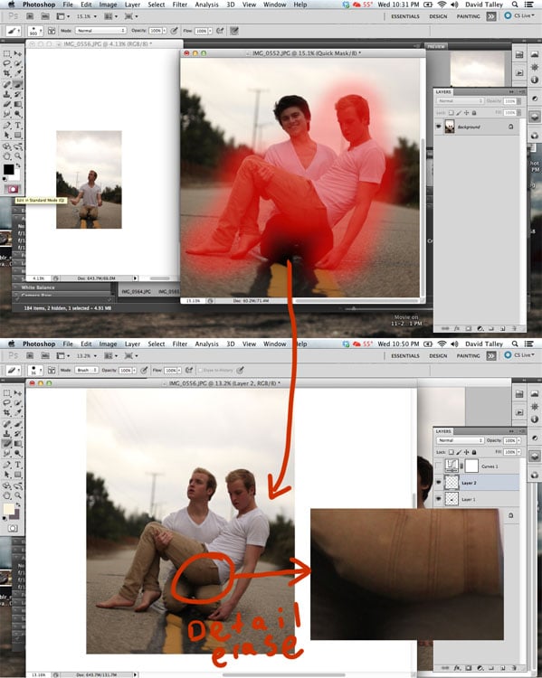Select the Eraser tool in the 10:50 PM toolbox
This screenshot has width=542, height=678.
7,443
